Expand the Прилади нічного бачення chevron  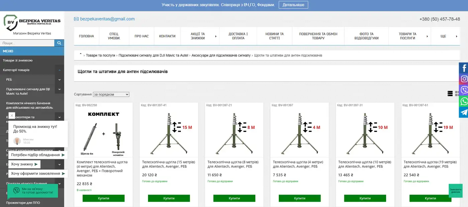pos(60,183)
